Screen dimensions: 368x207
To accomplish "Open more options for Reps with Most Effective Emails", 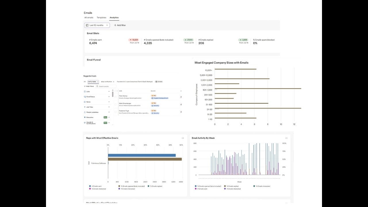I will (183, 138).
